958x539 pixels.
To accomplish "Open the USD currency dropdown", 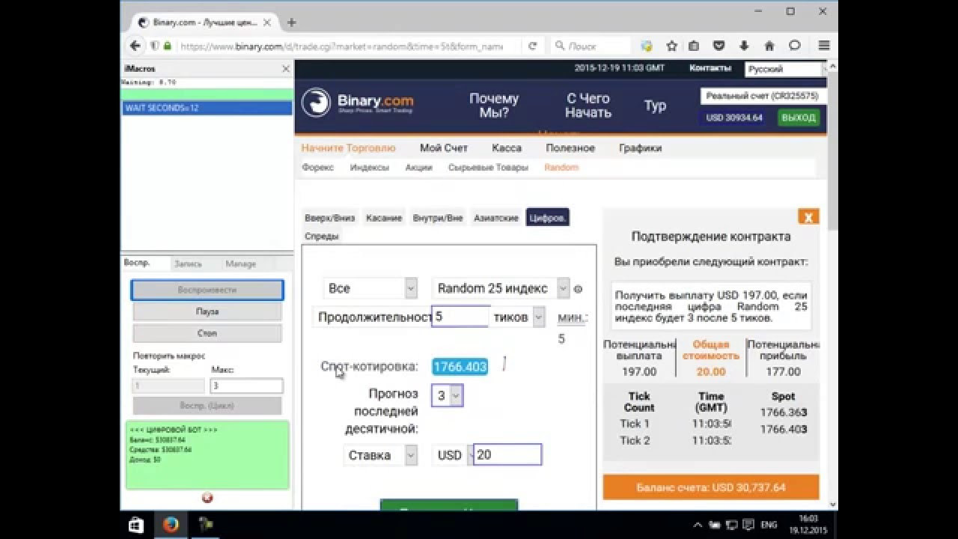I will pos(453,454).
